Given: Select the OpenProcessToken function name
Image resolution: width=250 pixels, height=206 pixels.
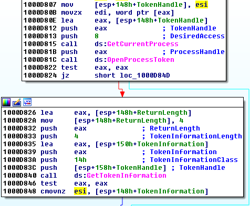Looking at the screenshot, I should 141,60.
